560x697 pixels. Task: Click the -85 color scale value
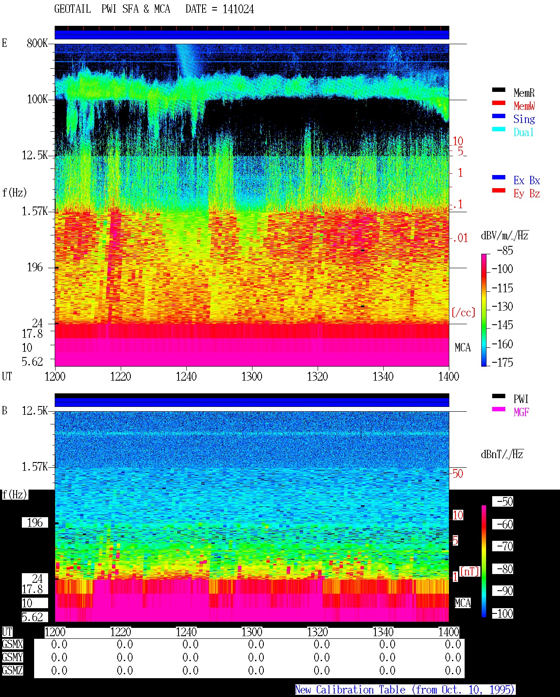pos(505,251)
